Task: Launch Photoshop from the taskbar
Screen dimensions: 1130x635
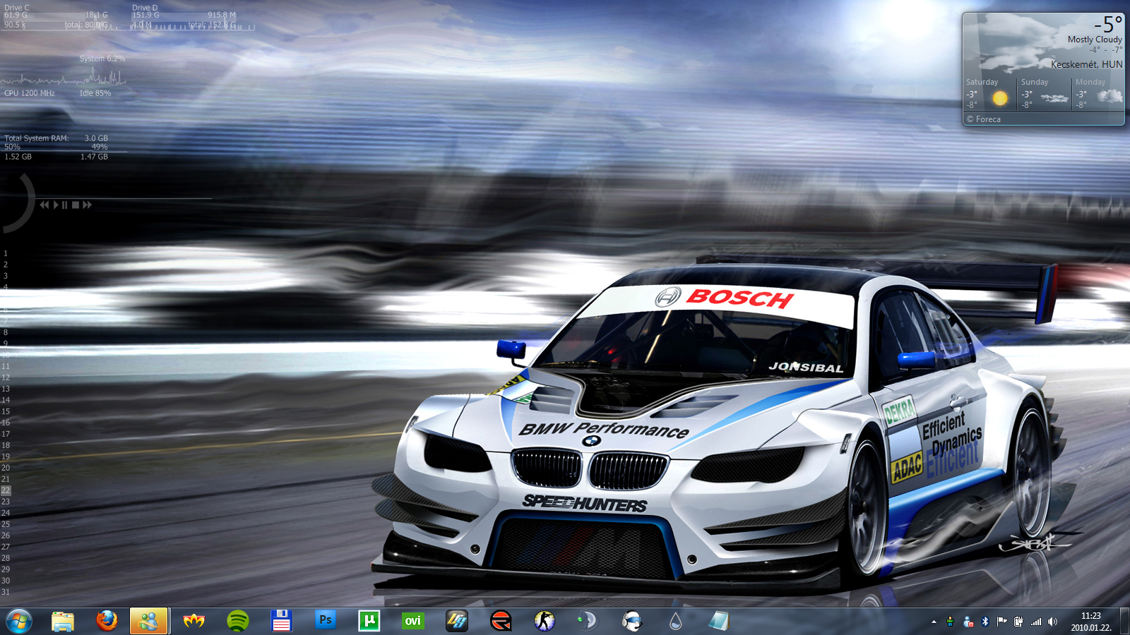Action: click(326, 621)
